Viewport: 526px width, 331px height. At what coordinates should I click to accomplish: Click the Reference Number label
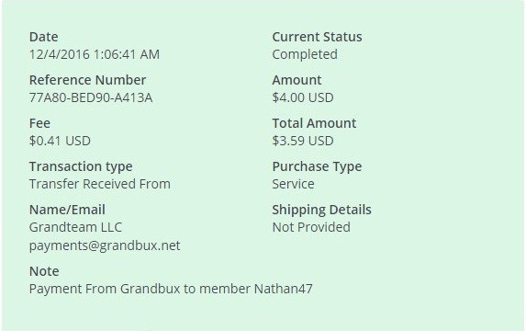coord(87,80)
